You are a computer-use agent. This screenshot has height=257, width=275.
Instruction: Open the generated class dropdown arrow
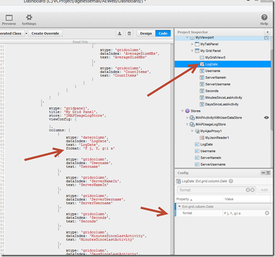pyautogui.click(x=26, y=33)
